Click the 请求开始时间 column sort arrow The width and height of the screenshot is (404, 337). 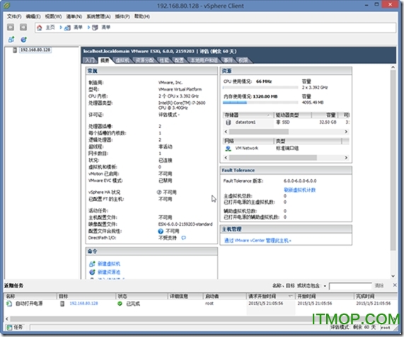pos(290,296)
